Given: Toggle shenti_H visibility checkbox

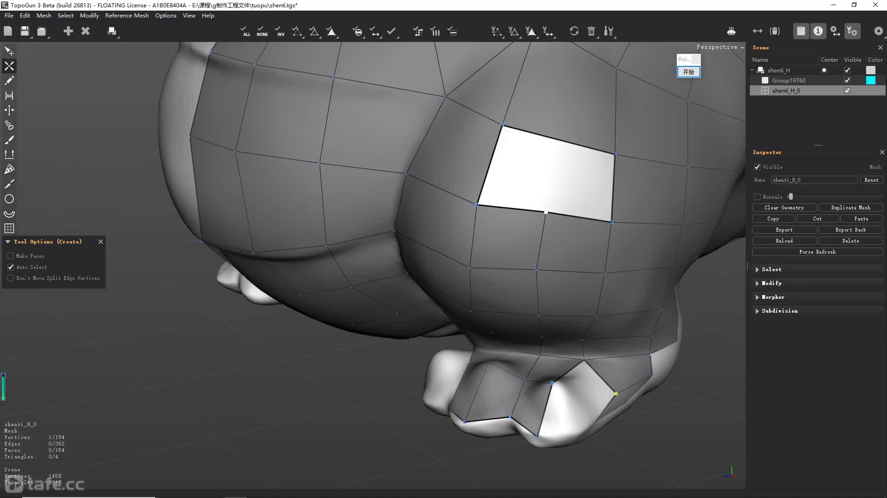Looking at the screenshot, I should (x=847, y=70).
